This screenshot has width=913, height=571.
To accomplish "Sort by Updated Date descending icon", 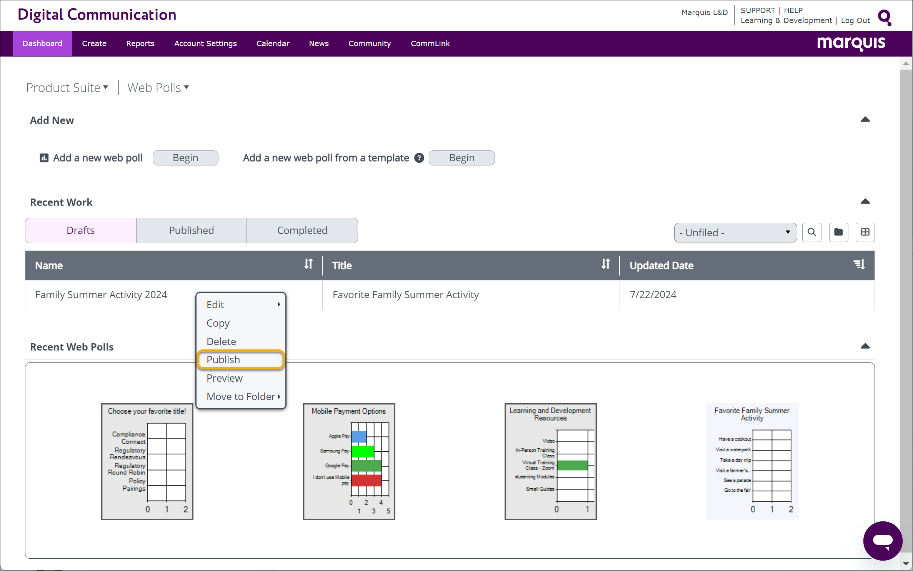I will [x=859, y=264].
